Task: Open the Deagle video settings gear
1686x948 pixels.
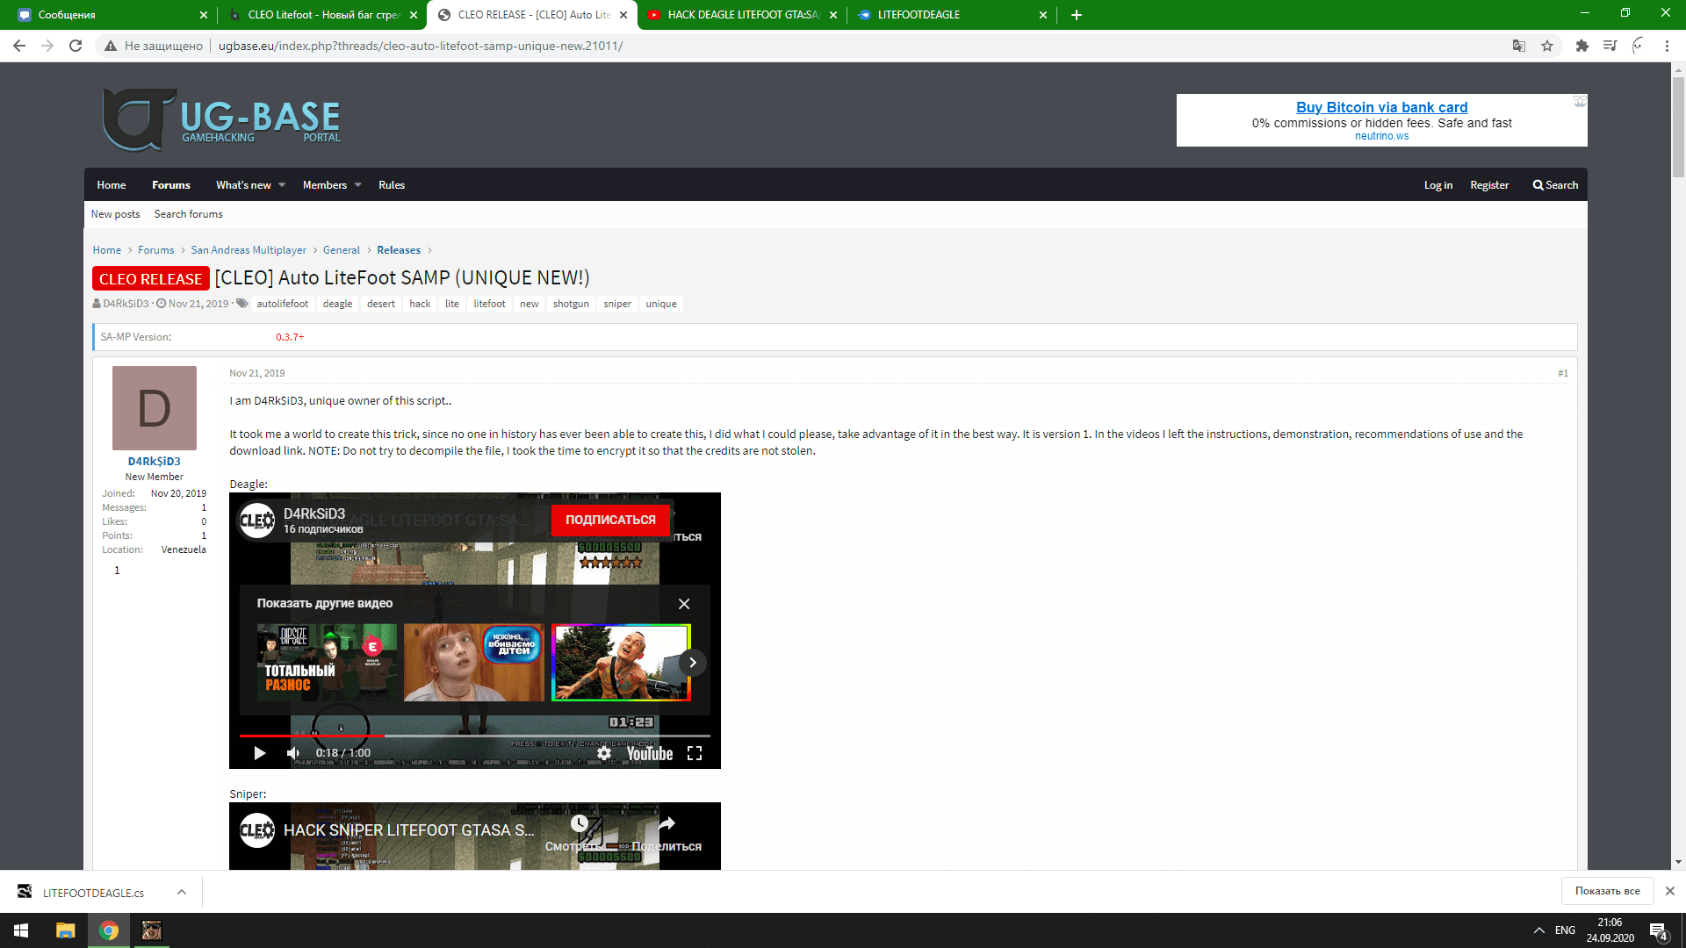Action: tap(604, 753)
